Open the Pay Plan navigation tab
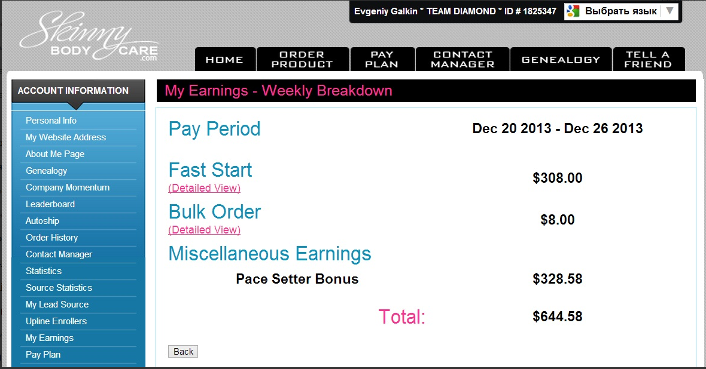This screenshot has width=706, height=369. tap(382, 60)
